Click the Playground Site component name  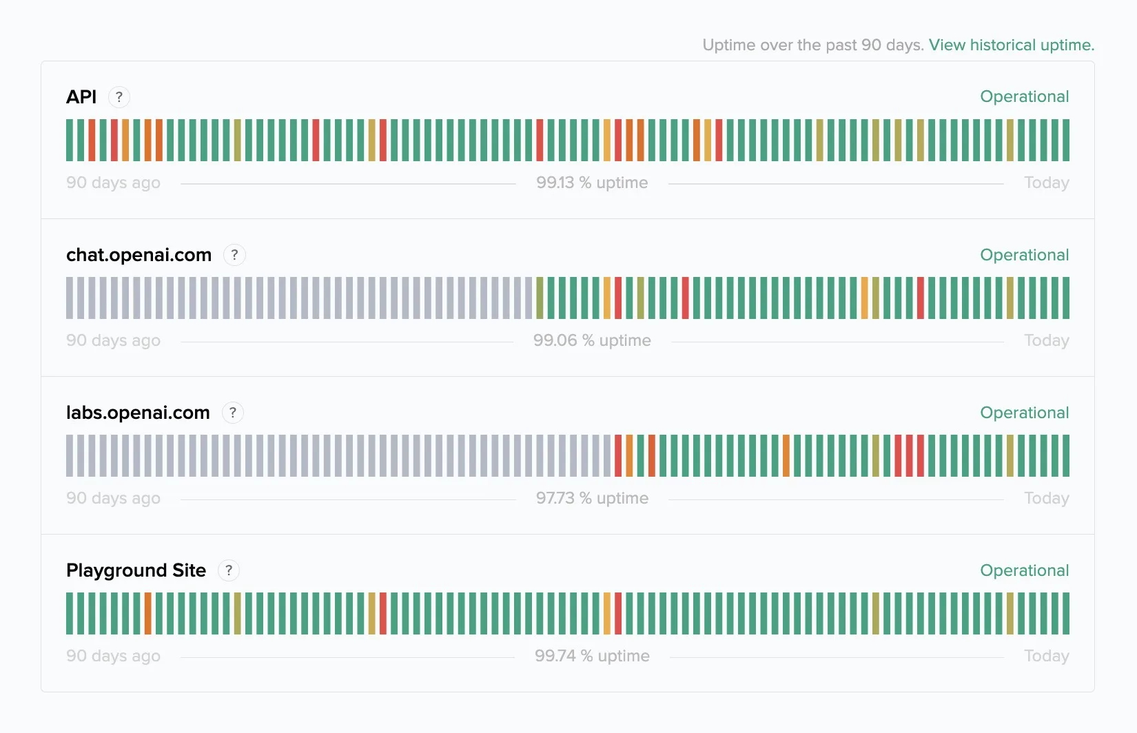pos(136,570)
